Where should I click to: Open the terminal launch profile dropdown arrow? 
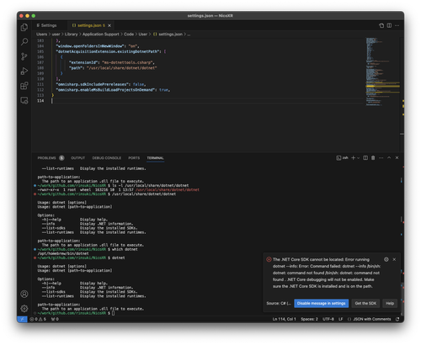pyautogui.click(x=358, y=158)
